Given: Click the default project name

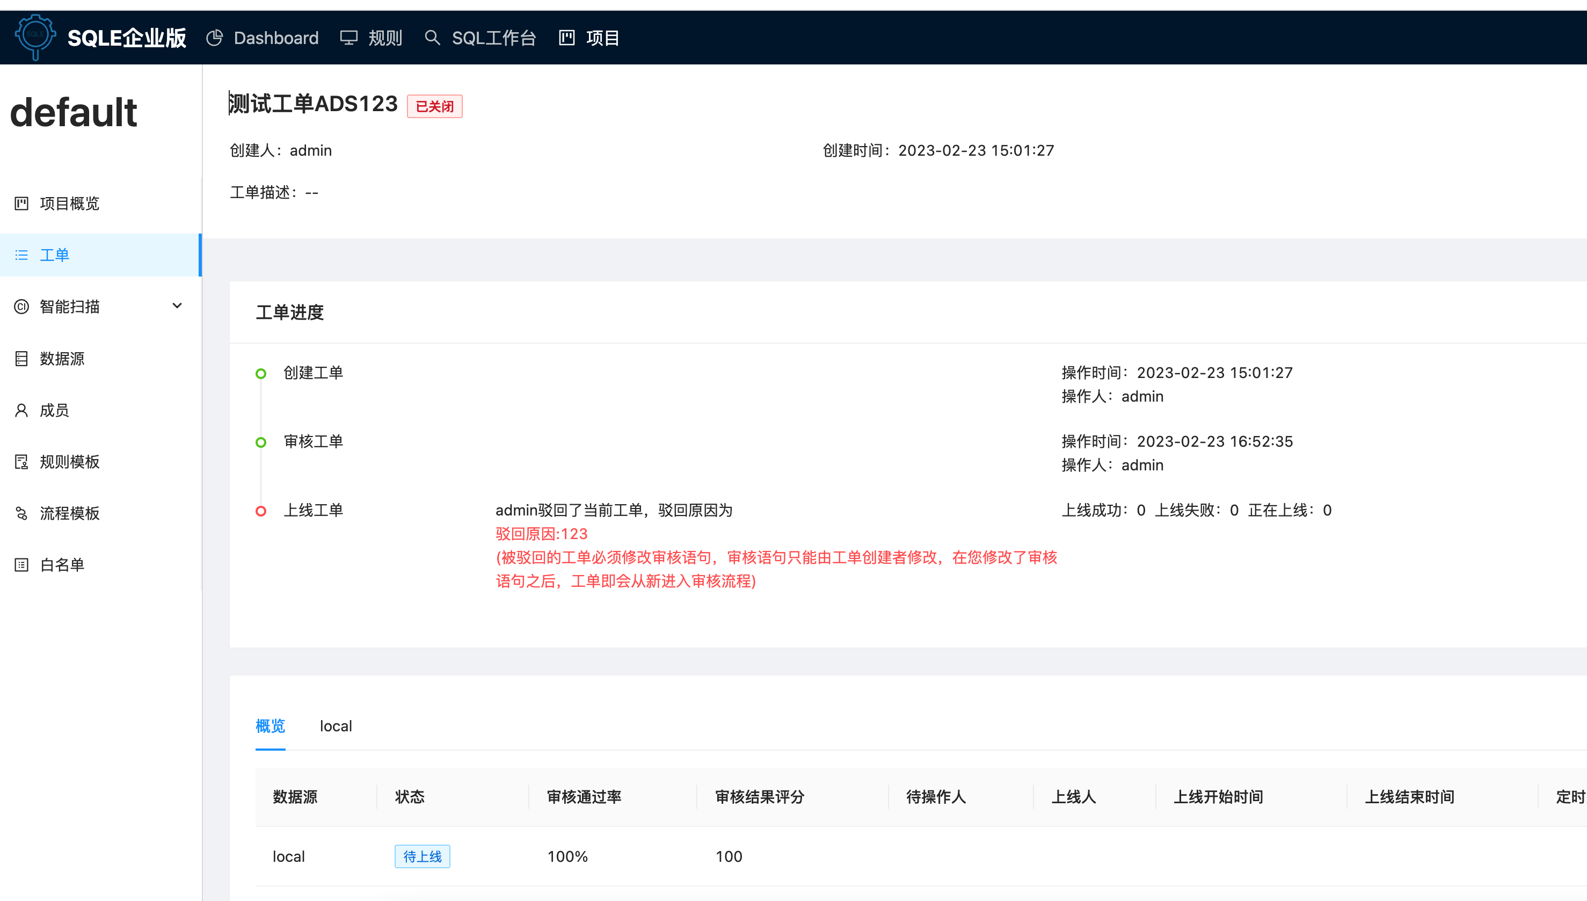Looking at the screenshot, I should click(74, 112).
